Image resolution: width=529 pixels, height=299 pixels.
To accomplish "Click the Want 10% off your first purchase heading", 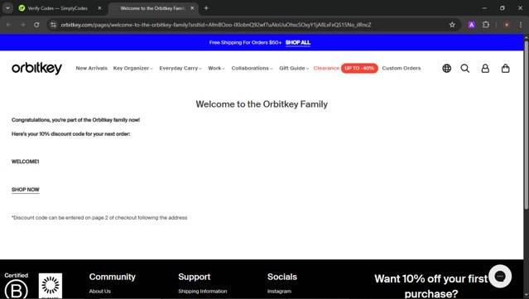I will (x=431, y=286).
